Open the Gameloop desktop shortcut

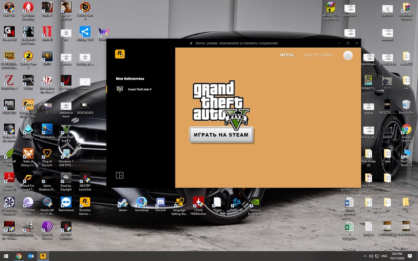click(x=142, y=205)
